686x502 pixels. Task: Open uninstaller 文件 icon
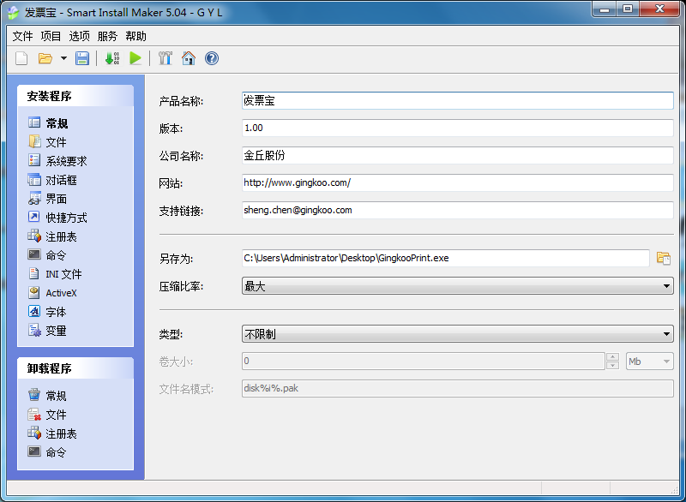pos(34,414)
